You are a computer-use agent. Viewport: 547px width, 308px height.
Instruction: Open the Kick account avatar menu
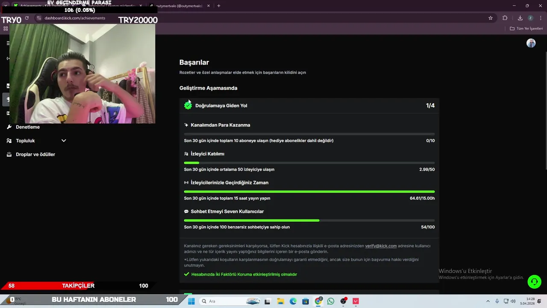coord(531,43)
